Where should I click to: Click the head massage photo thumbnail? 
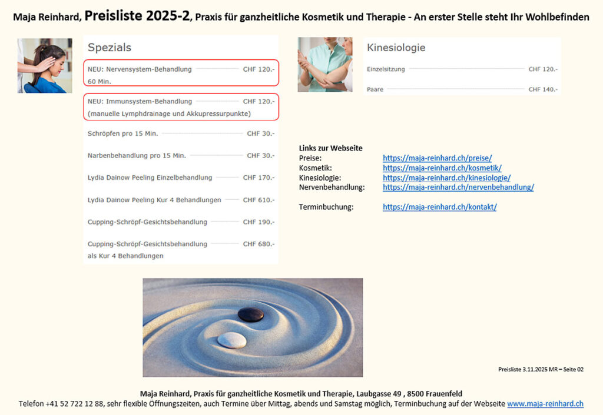[45, 66]
